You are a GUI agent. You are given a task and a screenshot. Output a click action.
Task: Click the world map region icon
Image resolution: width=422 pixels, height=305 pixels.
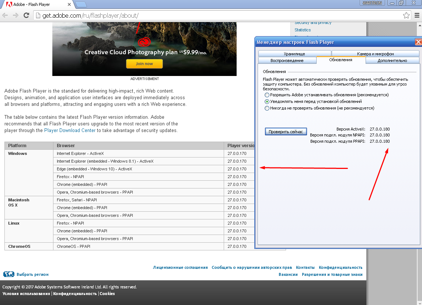[8, 274]
